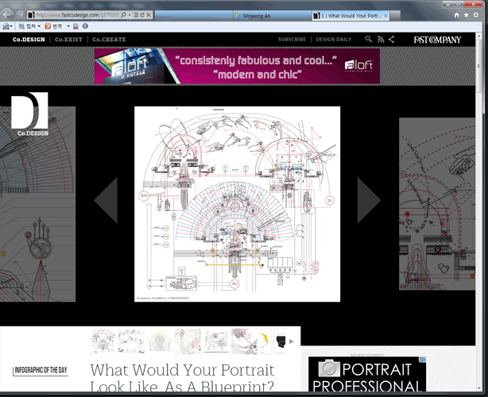Select the third circular mandala thumbnail
This screenshot has height=397, width=488.
tap(160, 341)
